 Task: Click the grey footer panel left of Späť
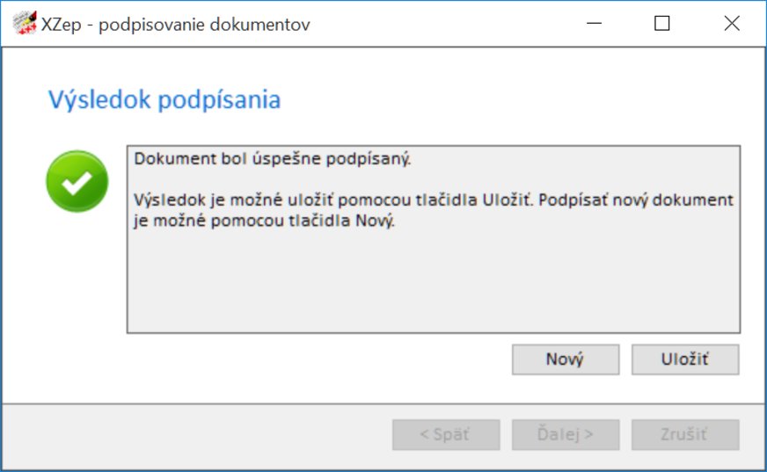tap(194, 434)
